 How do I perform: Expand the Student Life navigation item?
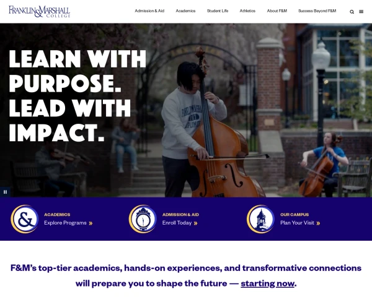coord(218,11)
